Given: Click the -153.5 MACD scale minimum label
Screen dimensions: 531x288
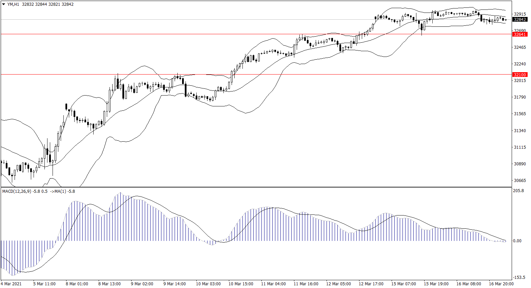Looking at the screenshot, I should coord(518,277).
